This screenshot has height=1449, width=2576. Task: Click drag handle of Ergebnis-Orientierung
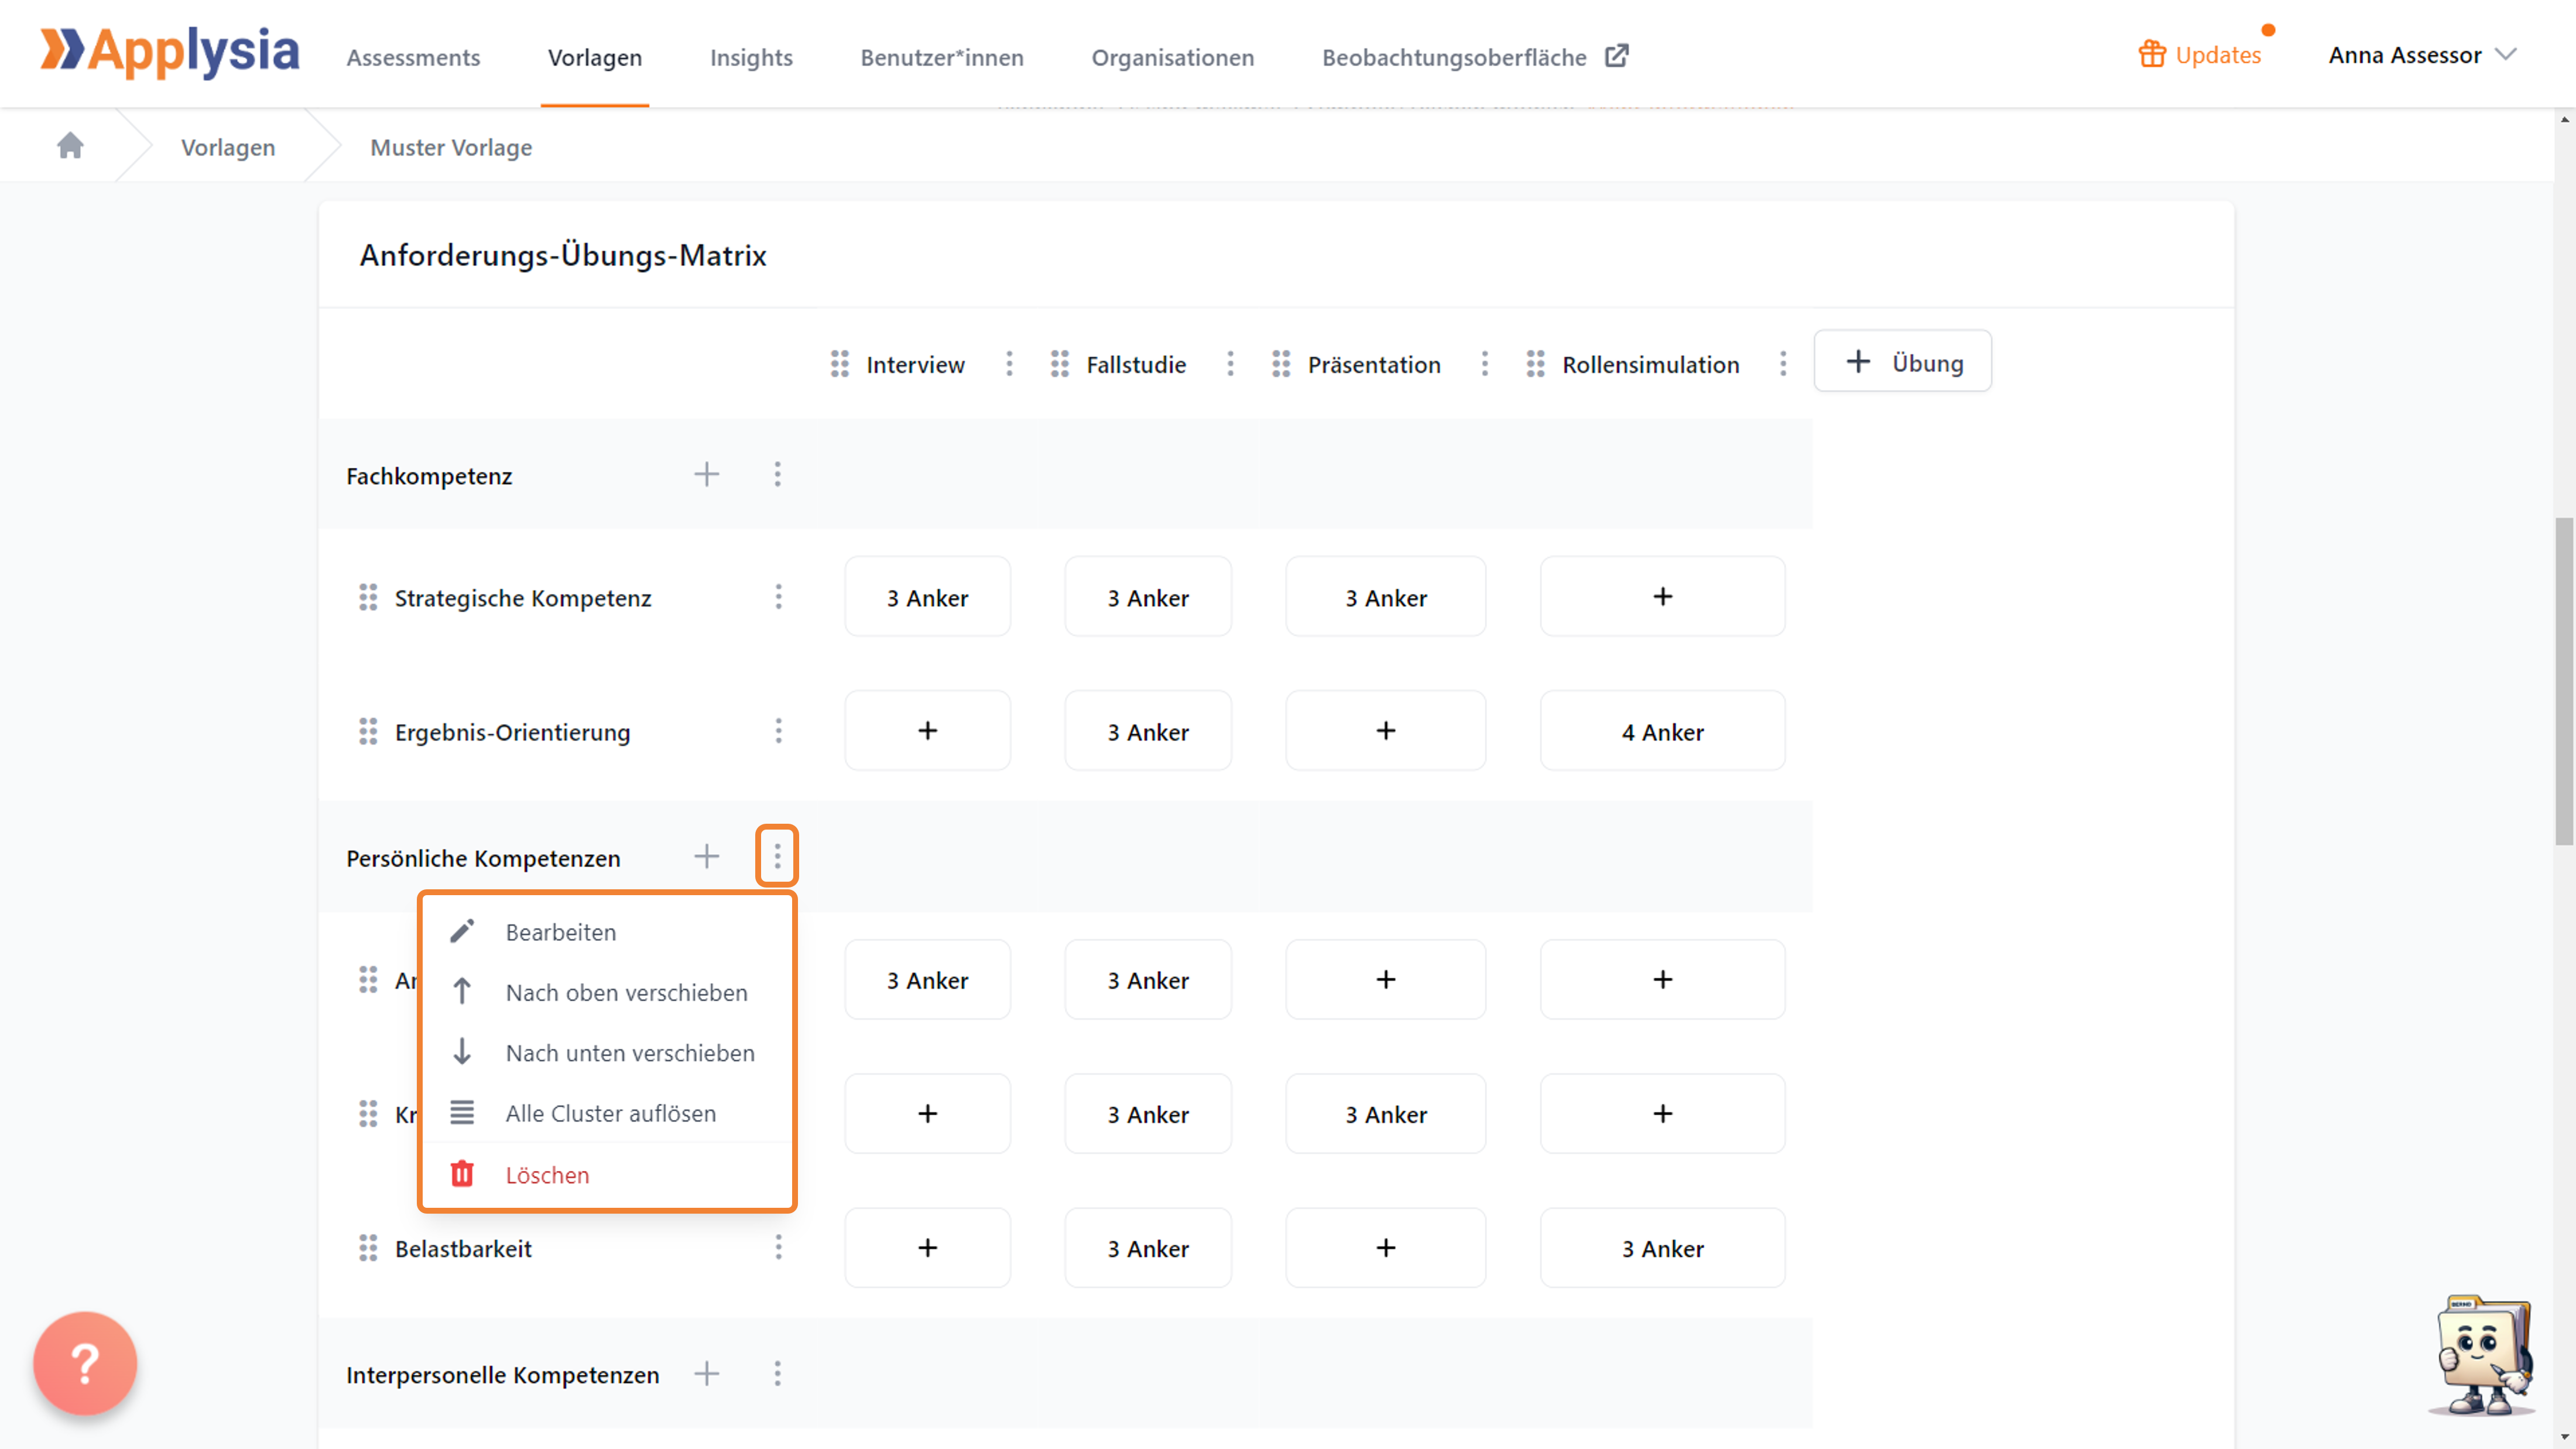click(368, 731)
